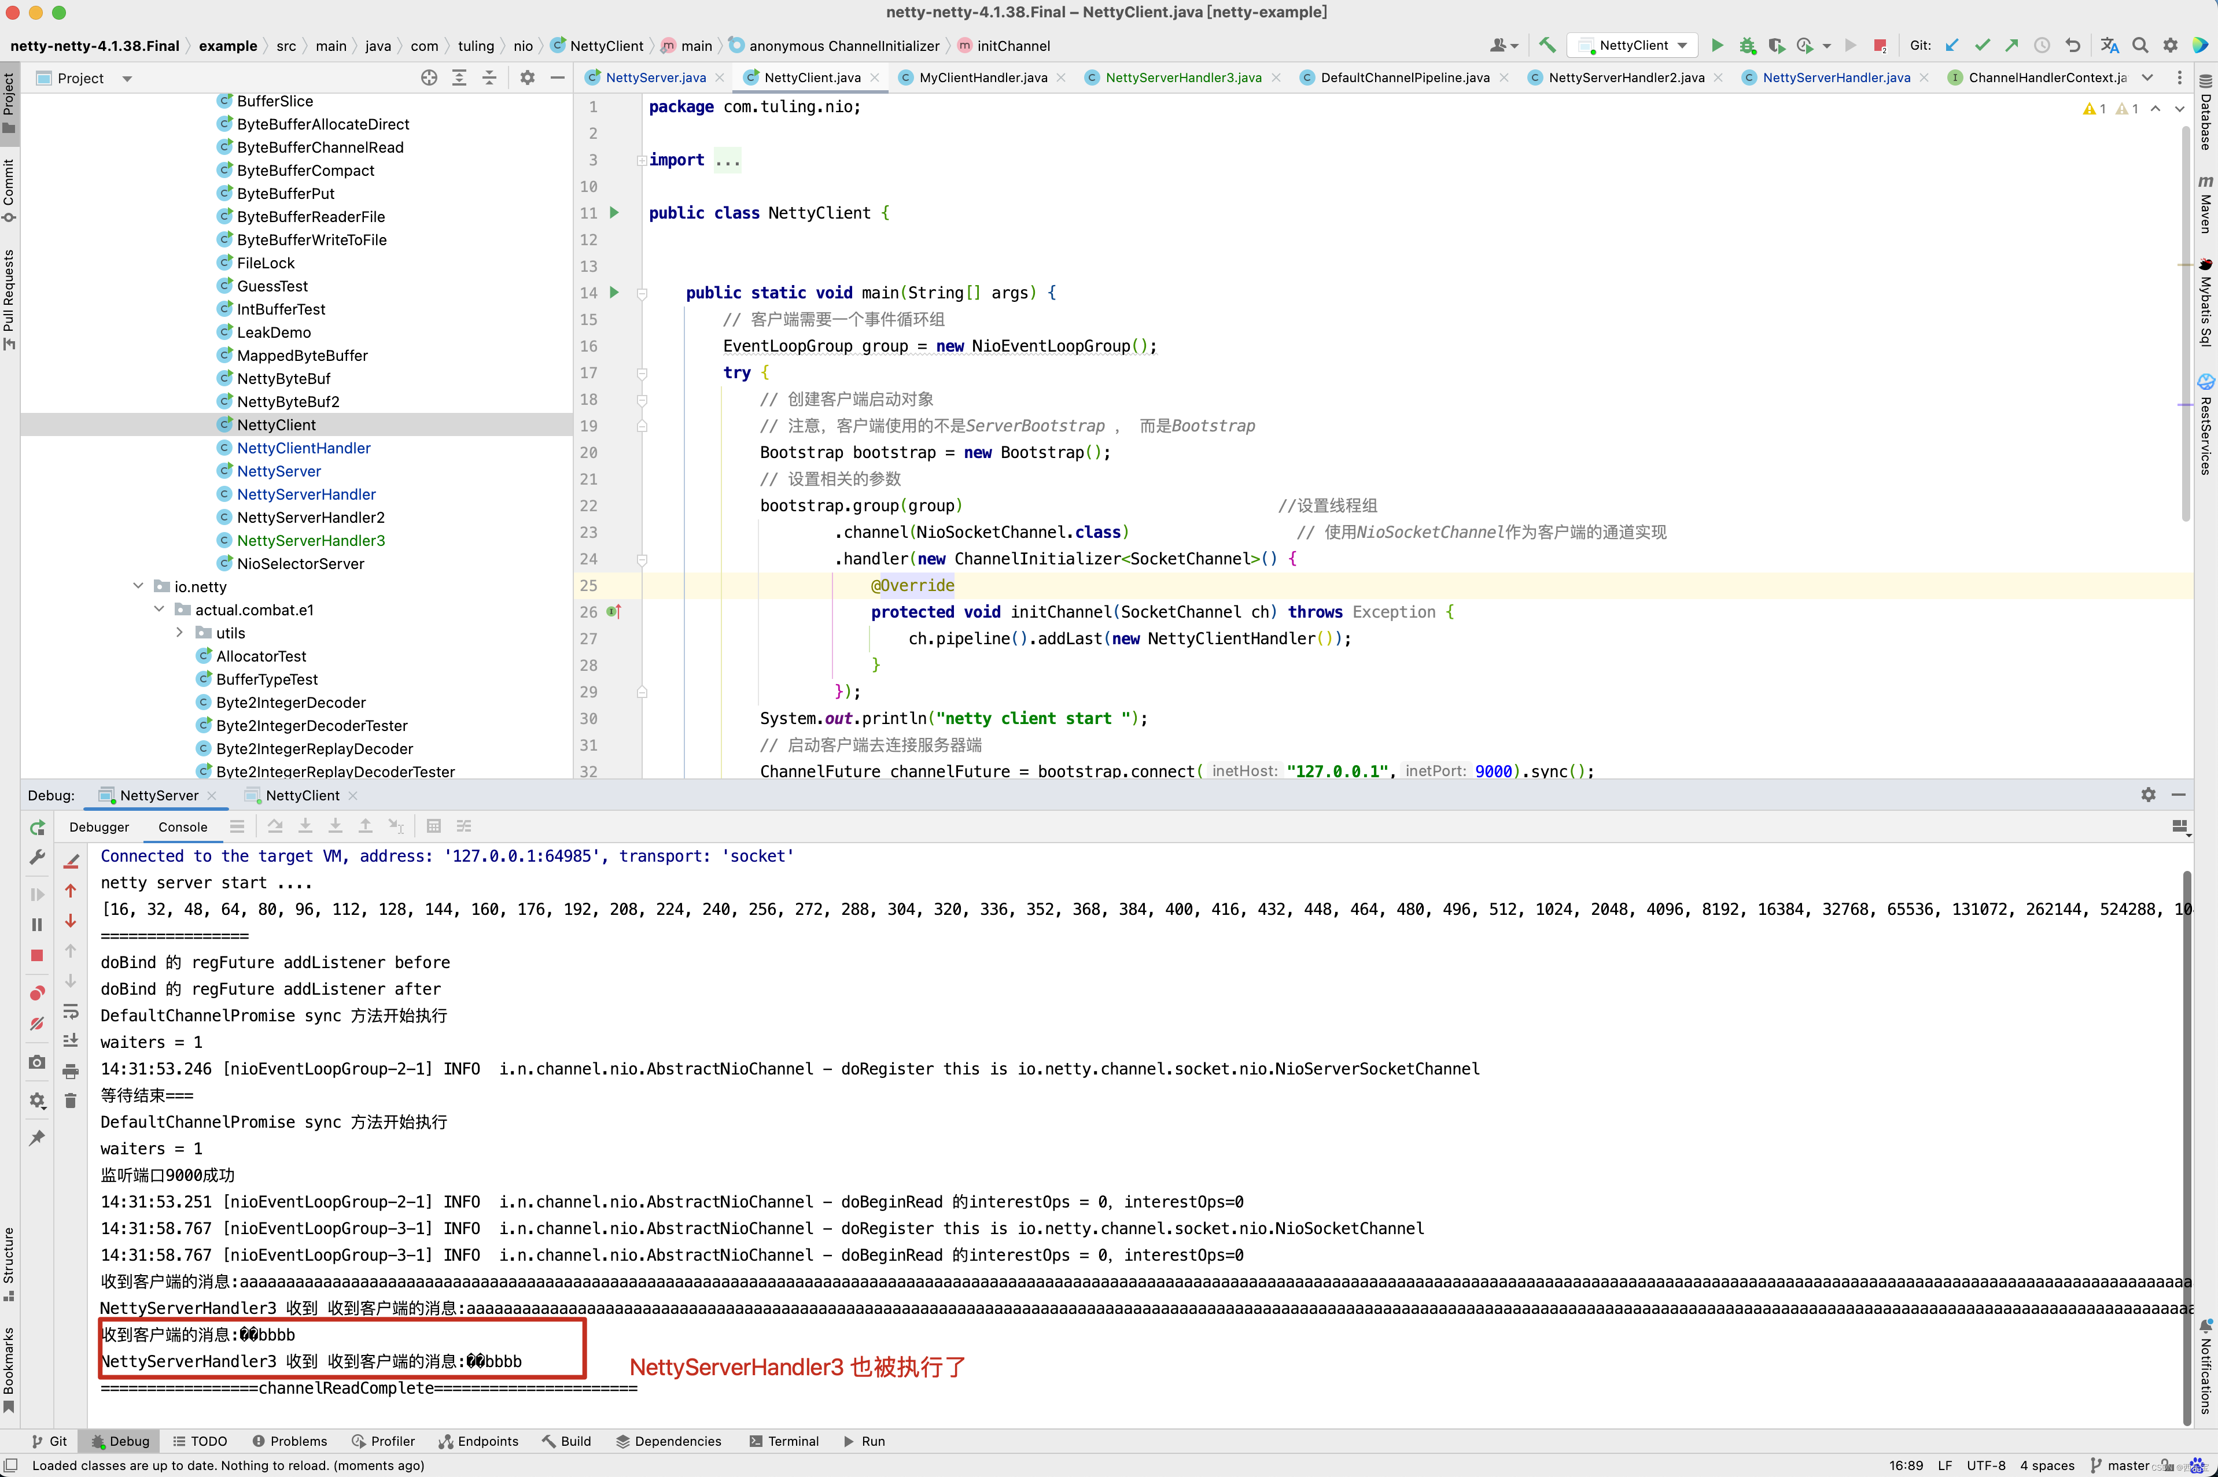Switch to Debugger tab

pyautogui.click(x=99, y=827)
